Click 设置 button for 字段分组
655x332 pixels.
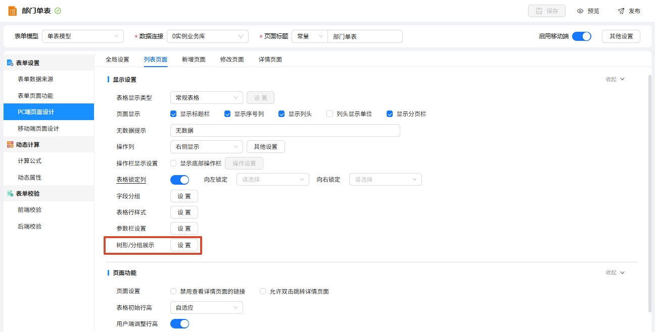(184, 196)
